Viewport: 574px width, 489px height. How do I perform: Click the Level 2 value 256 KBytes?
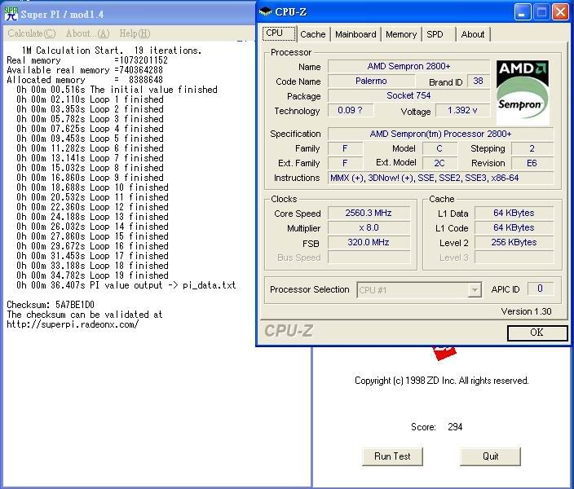click(x=514, y=242)
